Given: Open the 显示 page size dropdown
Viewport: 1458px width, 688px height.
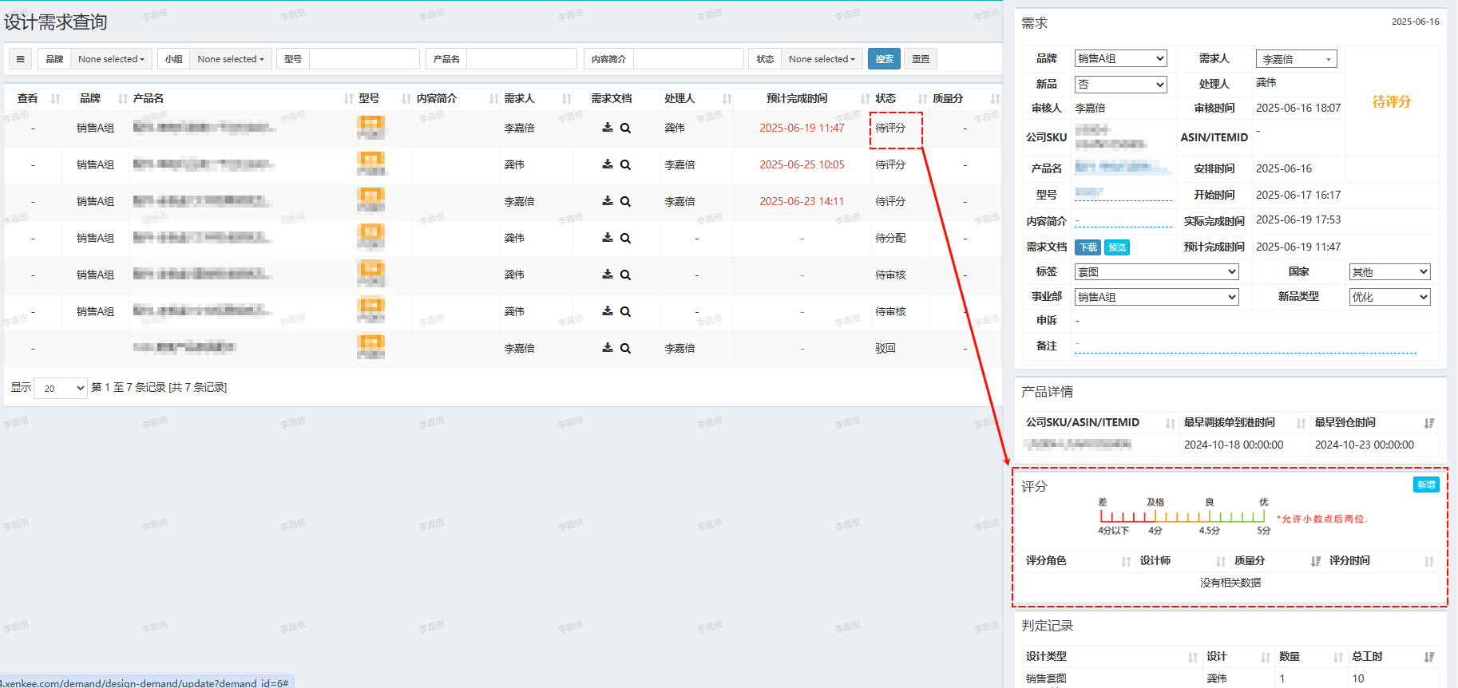Looking at the screenshot, I should click(x=61, y=388).
